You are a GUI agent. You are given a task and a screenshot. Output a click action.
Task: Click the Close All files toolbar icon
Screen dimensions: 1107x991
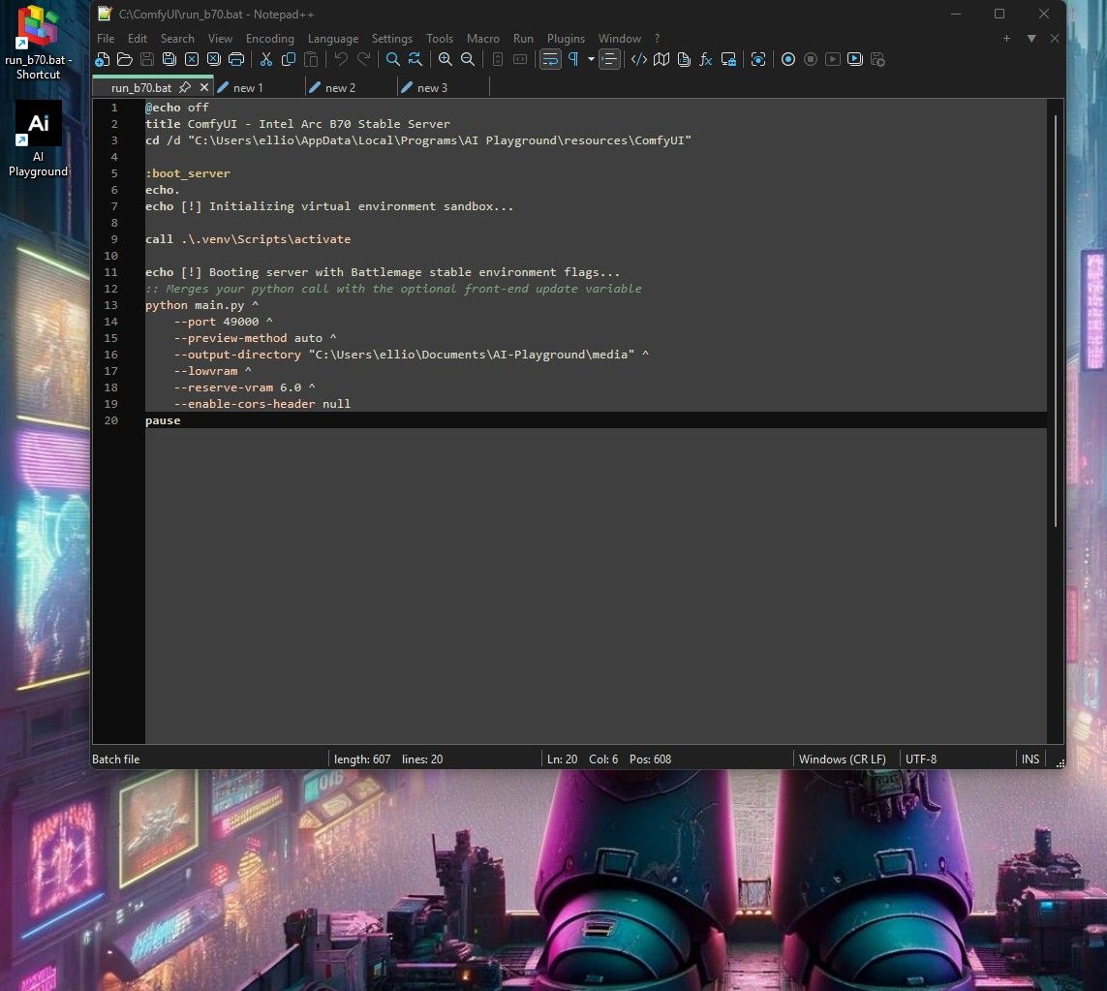click(x=214, y=59)
